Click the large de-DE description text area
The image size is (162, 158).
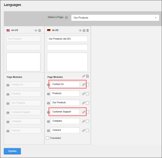pyautogui.click(x=67, y=62)
